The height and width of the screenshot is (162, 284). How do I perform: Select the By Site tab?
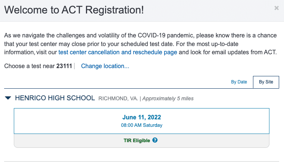(266, 82)
